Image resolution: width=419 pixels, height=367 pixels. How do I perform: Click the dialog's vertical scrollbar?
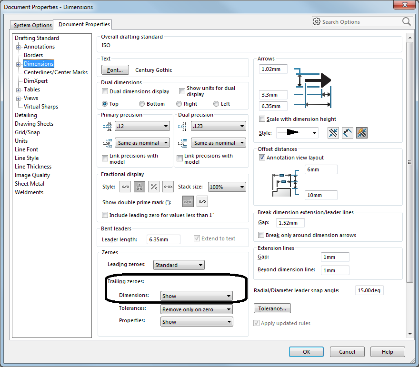[x=410, y=162]
